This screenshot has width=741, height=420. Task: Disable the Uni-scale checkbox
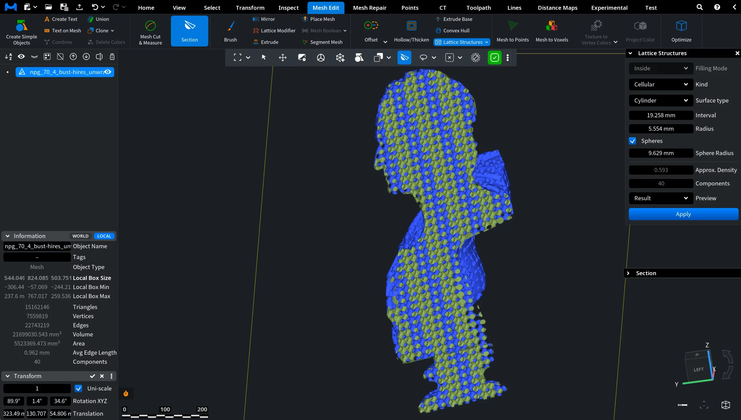(78, 388)
